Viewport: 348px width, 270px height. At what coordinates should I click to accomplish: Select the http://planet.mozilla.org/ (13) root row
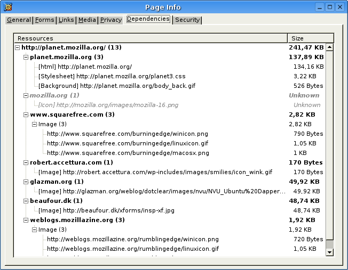coord(170,47)
